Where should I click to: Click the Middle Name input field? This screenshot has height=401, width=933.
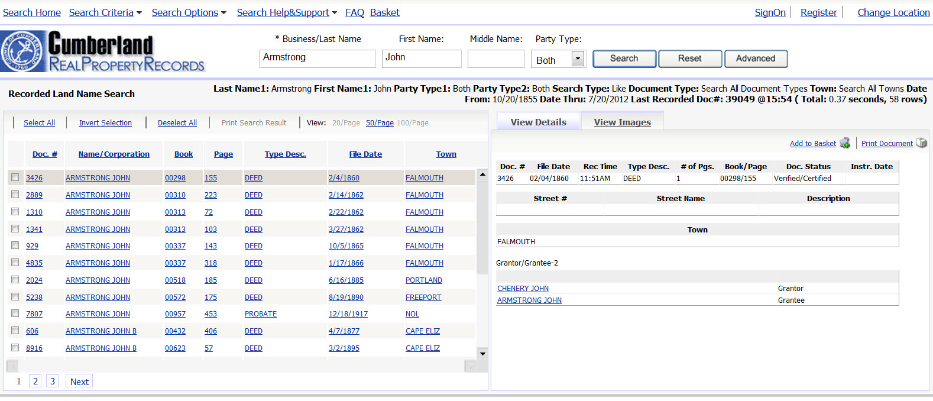pos(496,58)
